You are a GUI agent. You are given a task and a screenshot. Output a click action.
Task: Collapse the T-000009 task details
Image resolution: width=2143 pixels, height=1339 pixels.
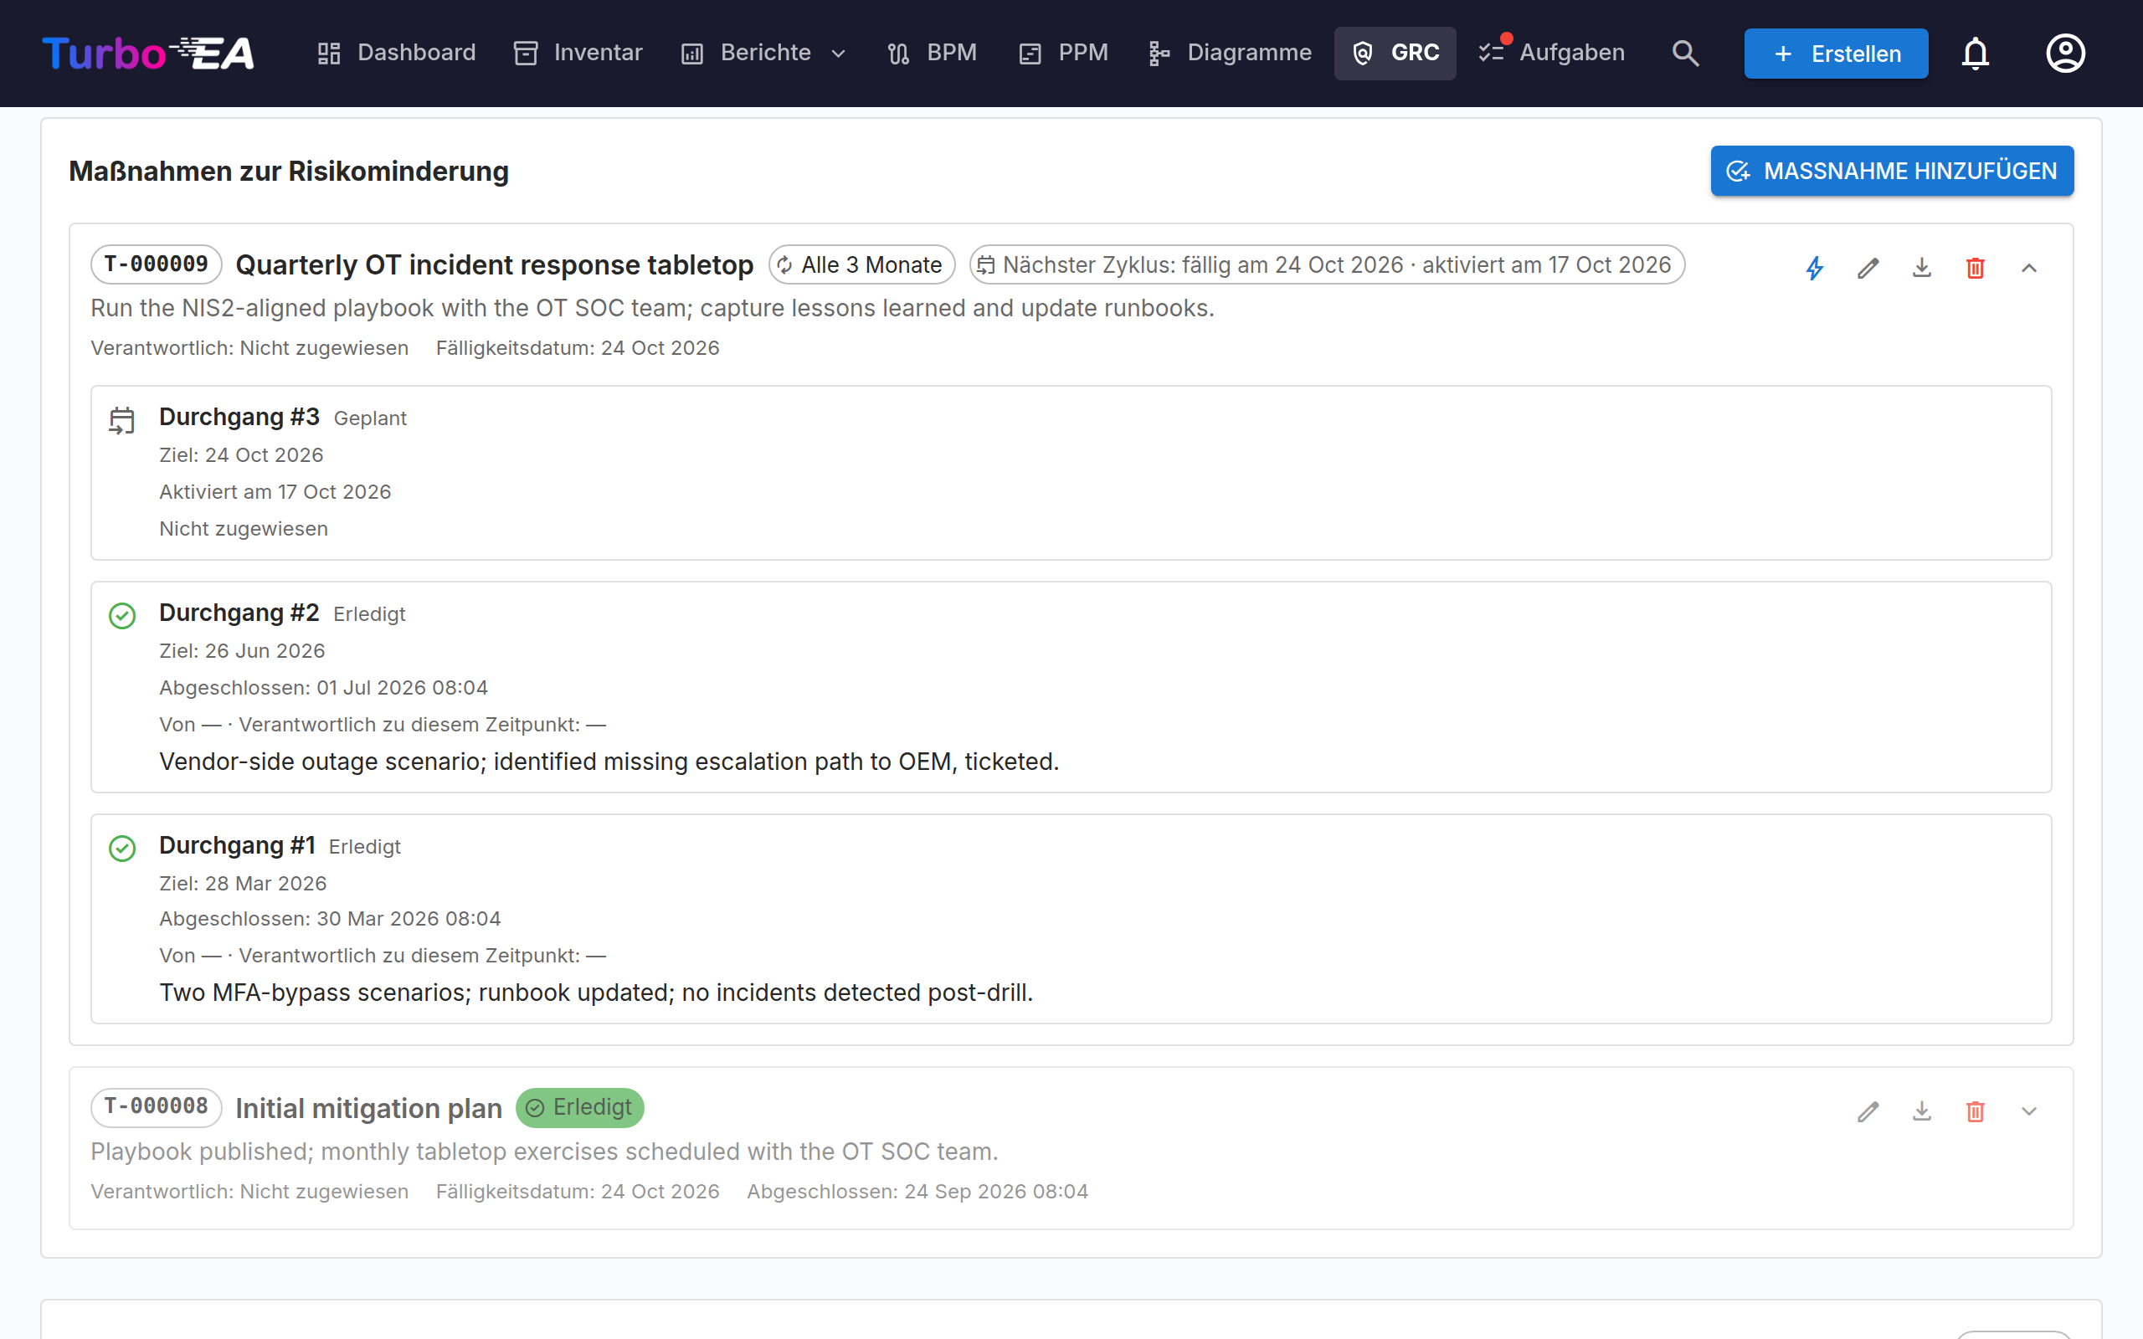tap(2029, 268)
